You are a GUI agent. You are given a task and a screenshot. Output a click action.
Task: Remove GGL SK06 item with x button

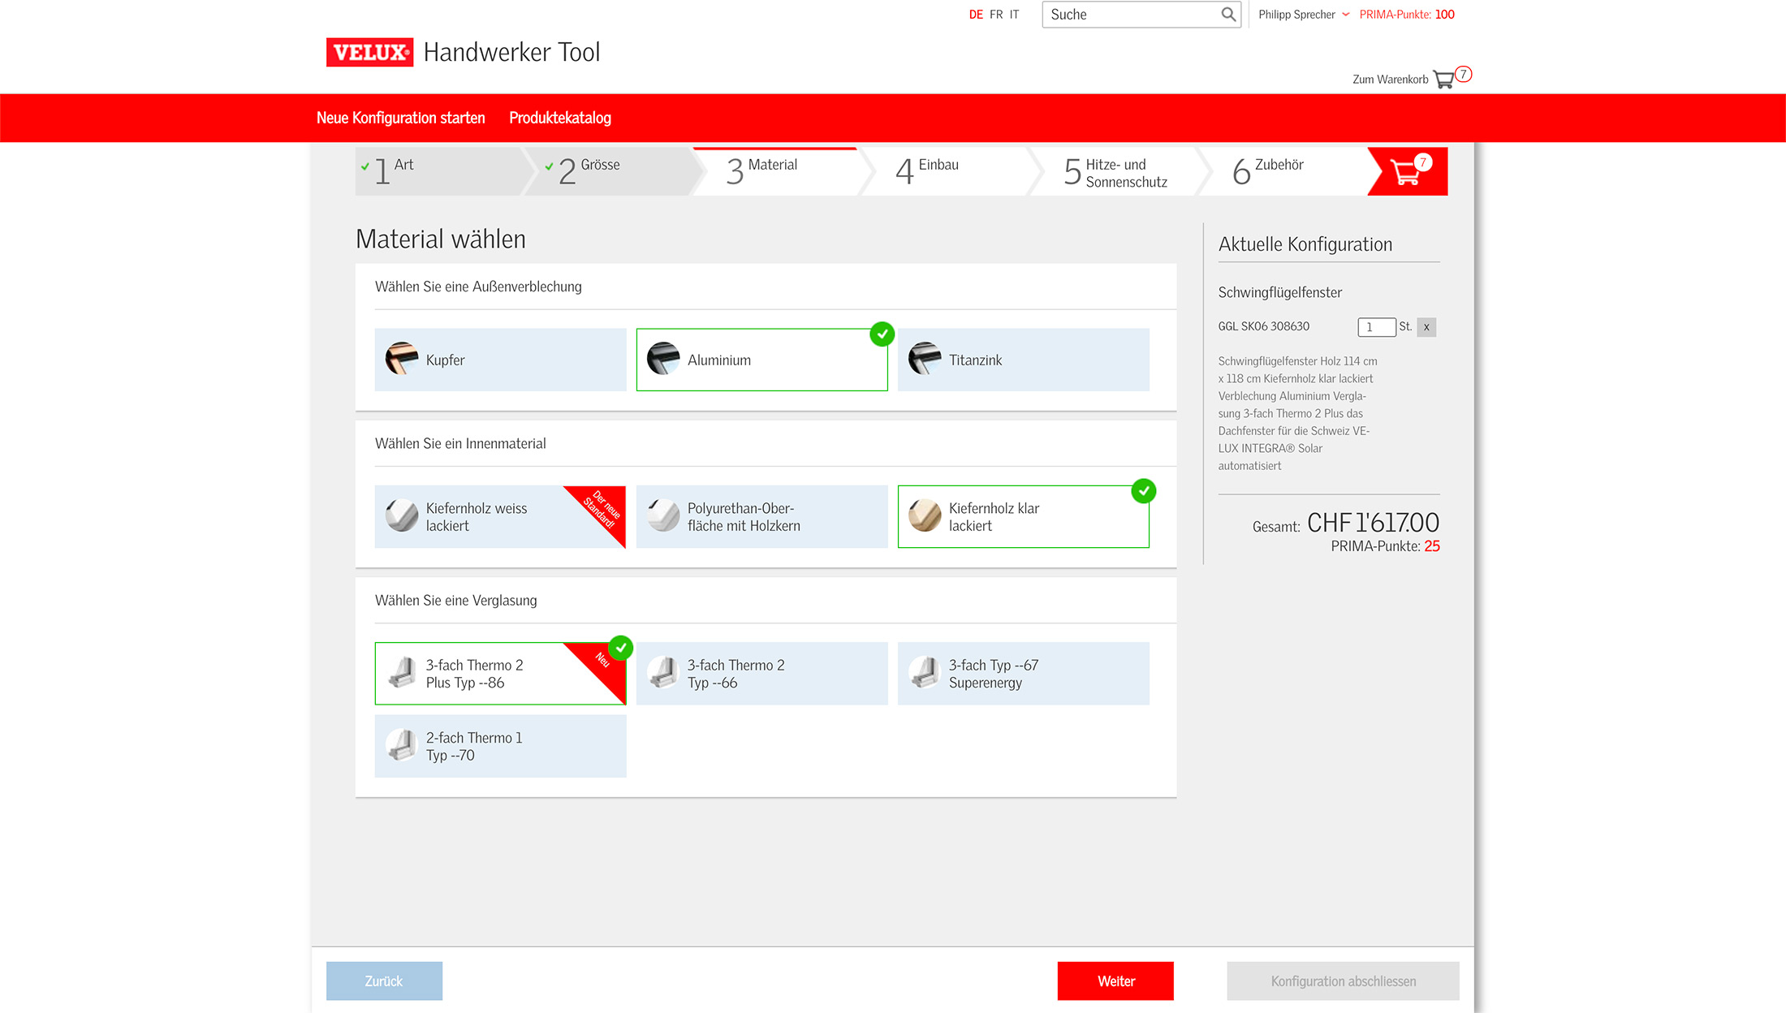tap(1426, 327)
